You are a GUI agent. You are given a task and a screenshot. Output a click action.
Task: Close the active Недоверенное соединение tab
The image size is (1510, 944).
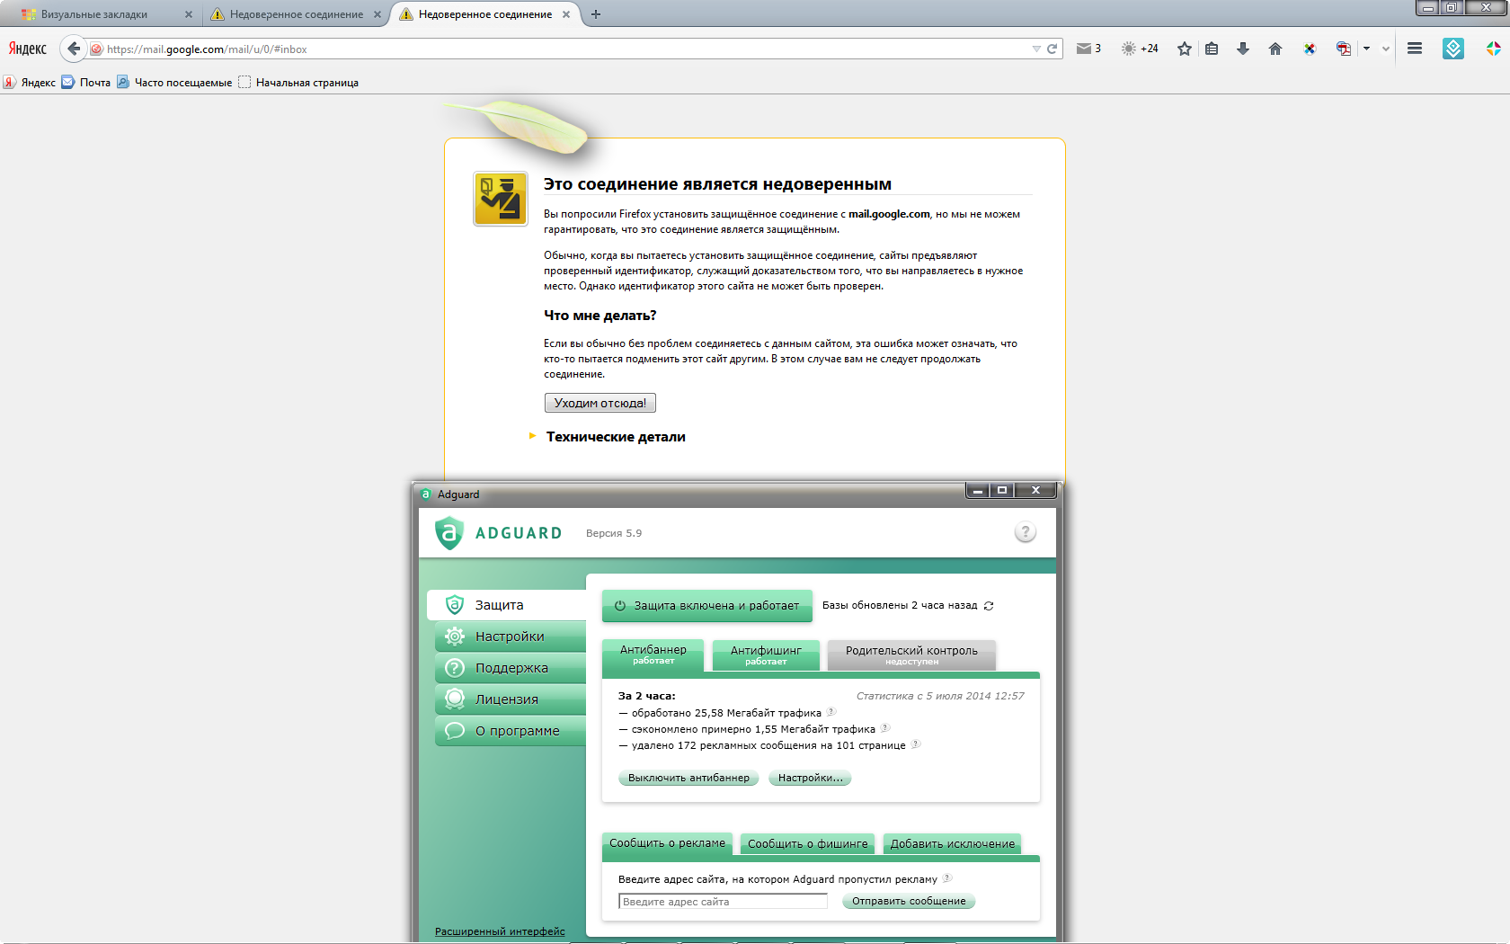pyautogui.click(x=566, y=14)
